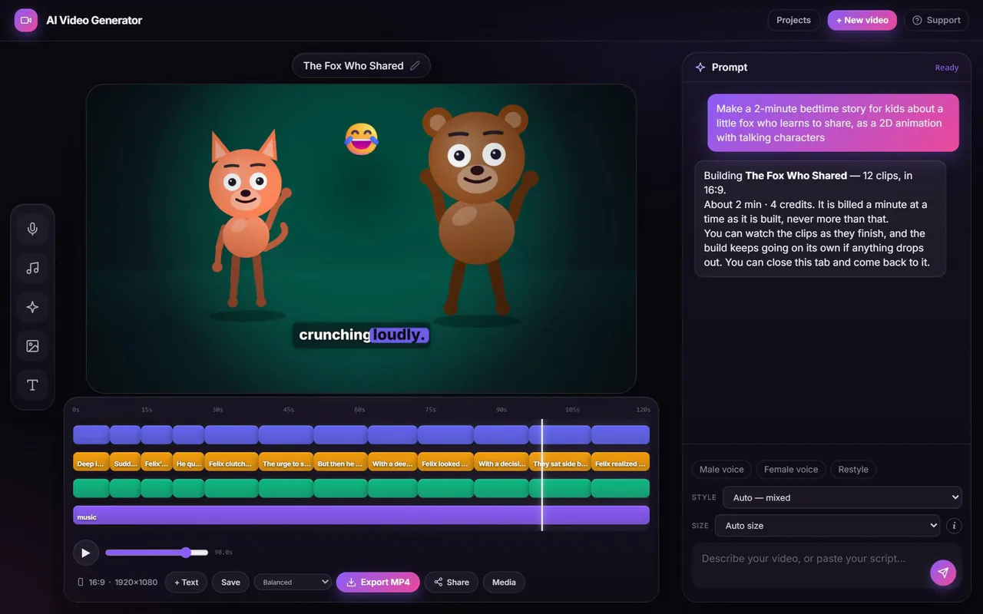983x614 pixels.
Task: Select the 'Felix clutch...' caption clip
Action: coord(231,462)
